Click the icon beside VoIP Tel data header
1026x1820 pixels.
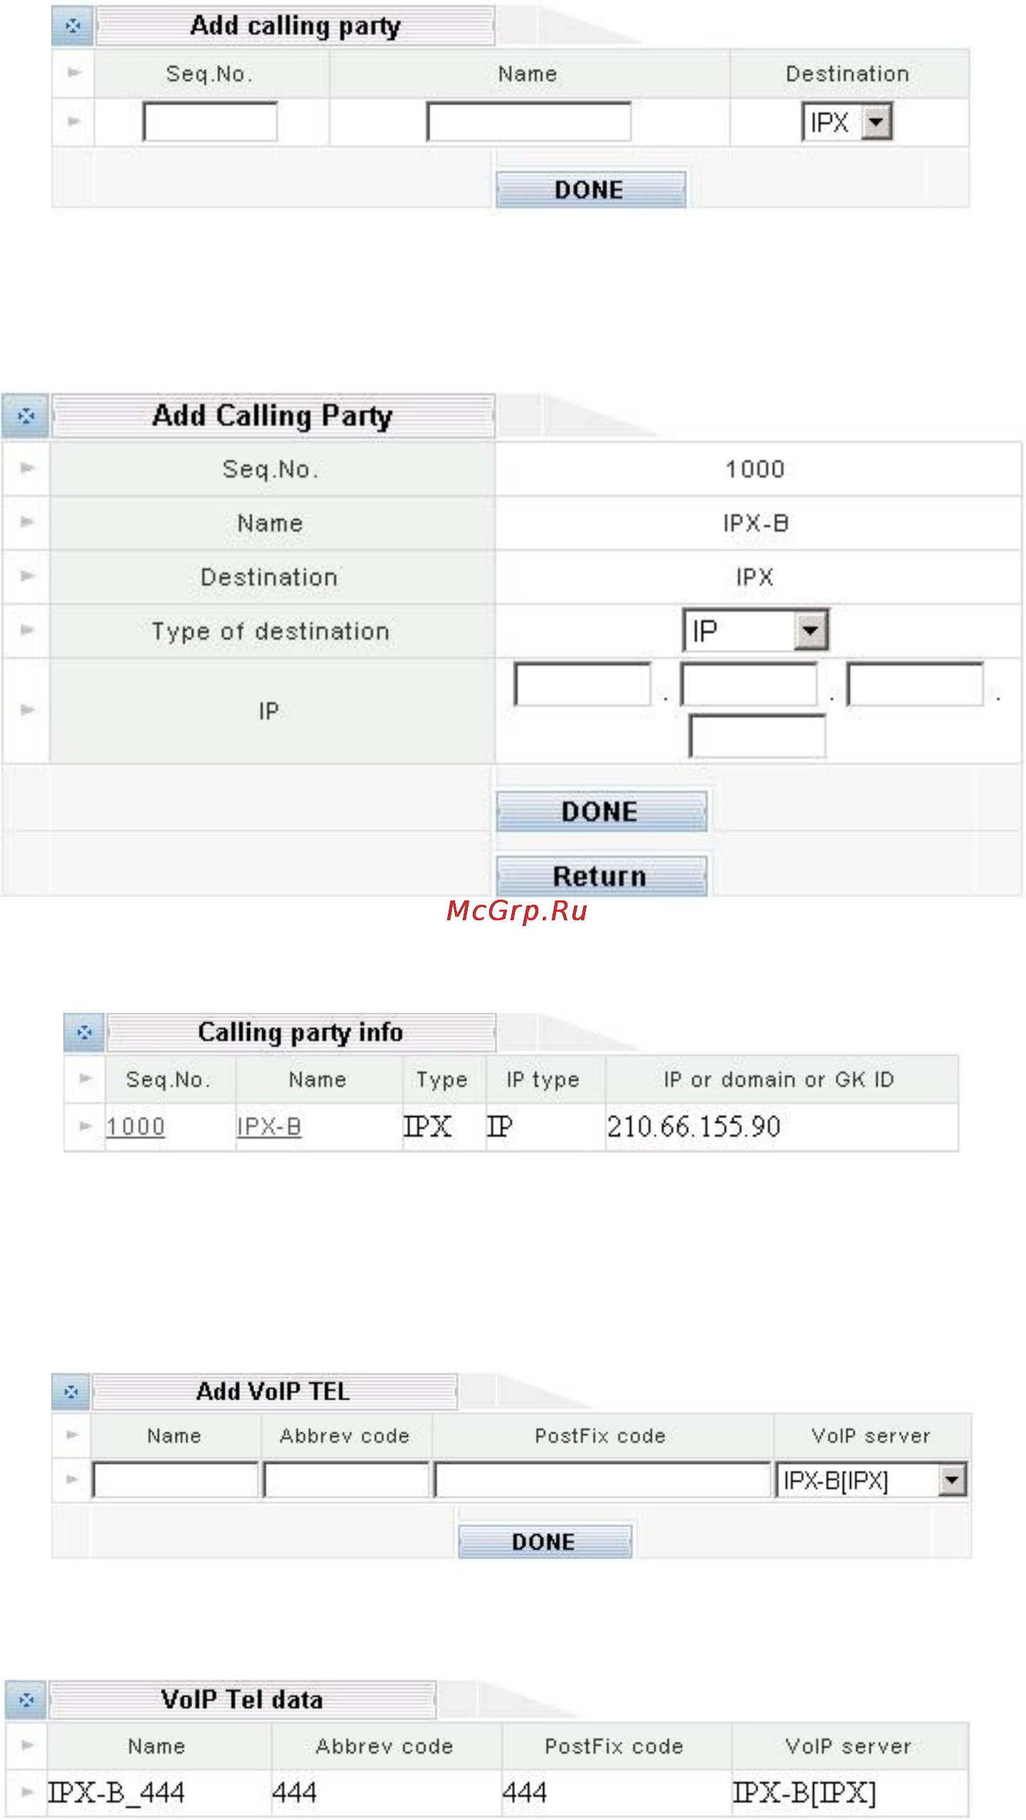[26, 1700]
